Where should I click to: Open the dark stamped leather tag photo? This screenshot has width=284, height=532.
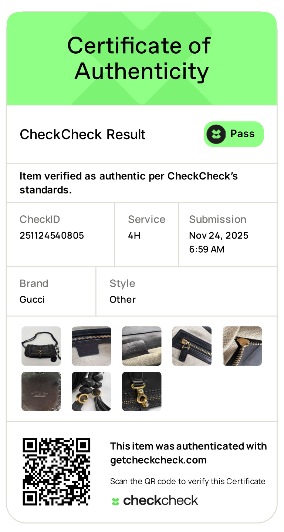point(41,391)
